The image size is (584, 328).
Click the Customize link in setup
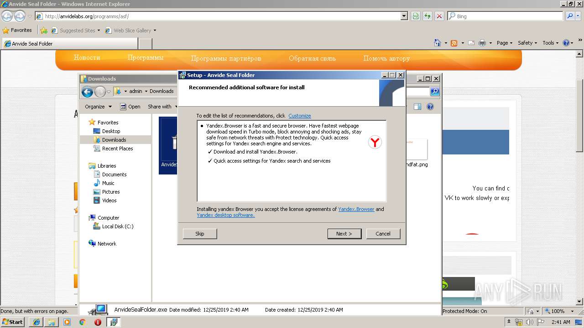(300, 116)
